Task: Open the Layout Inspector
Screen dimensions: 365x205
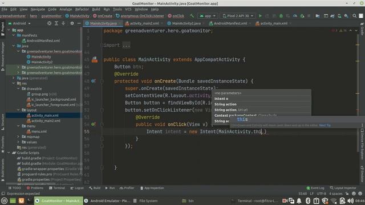Action: coord(343,188)
